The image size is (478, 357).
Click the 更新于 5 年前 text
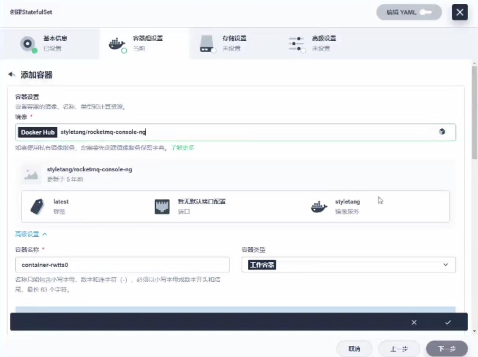tap(65, 179)
